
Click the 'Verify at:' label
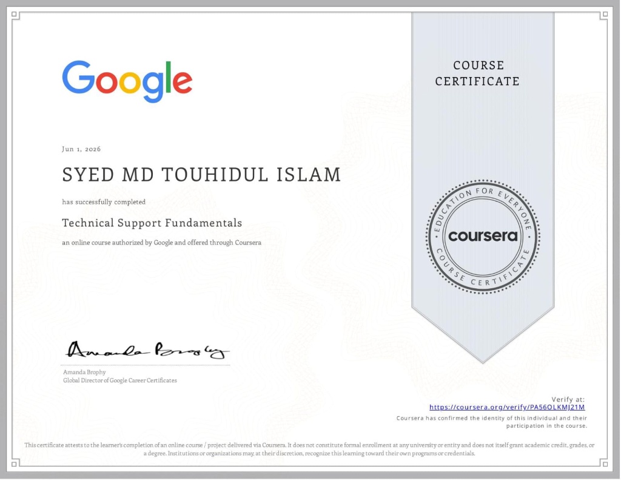pos(568,399)
